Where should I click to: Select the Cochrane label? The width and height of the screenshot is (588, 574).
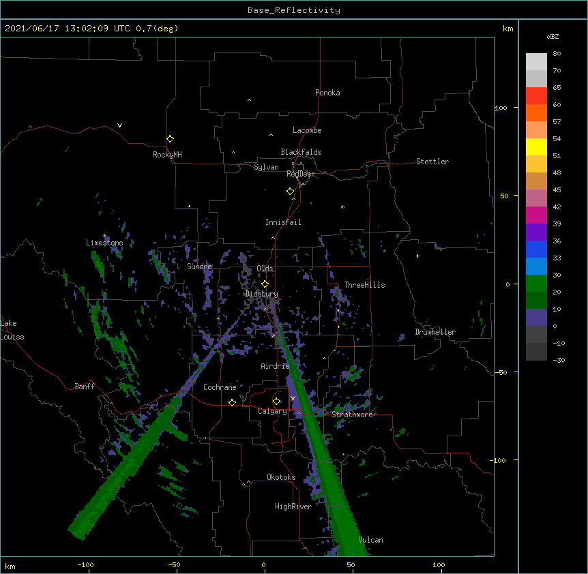(x=220, y=387)
